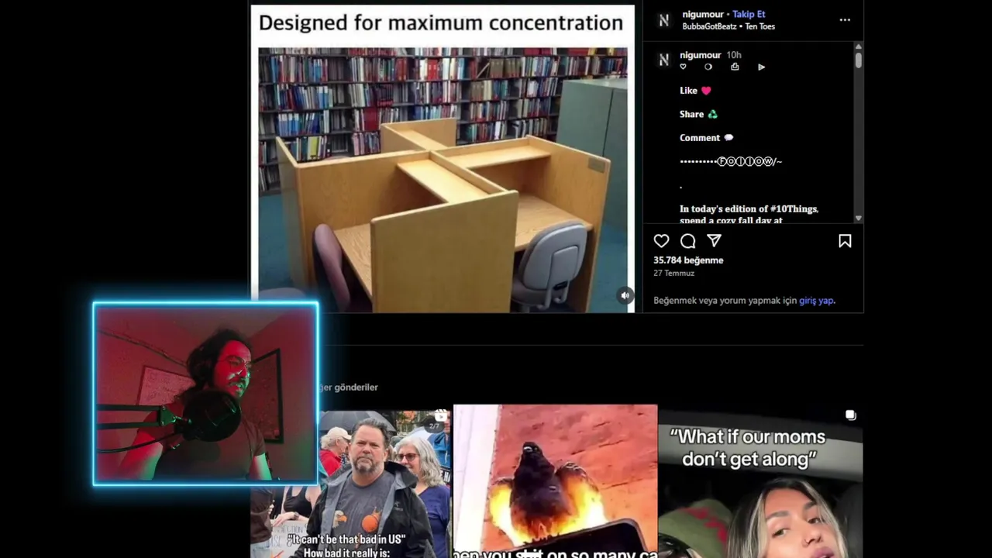Viewport: 992px width, 558px height.
Task: Toggle the video sound speaker icon
Action: click(x=625, y=295)
